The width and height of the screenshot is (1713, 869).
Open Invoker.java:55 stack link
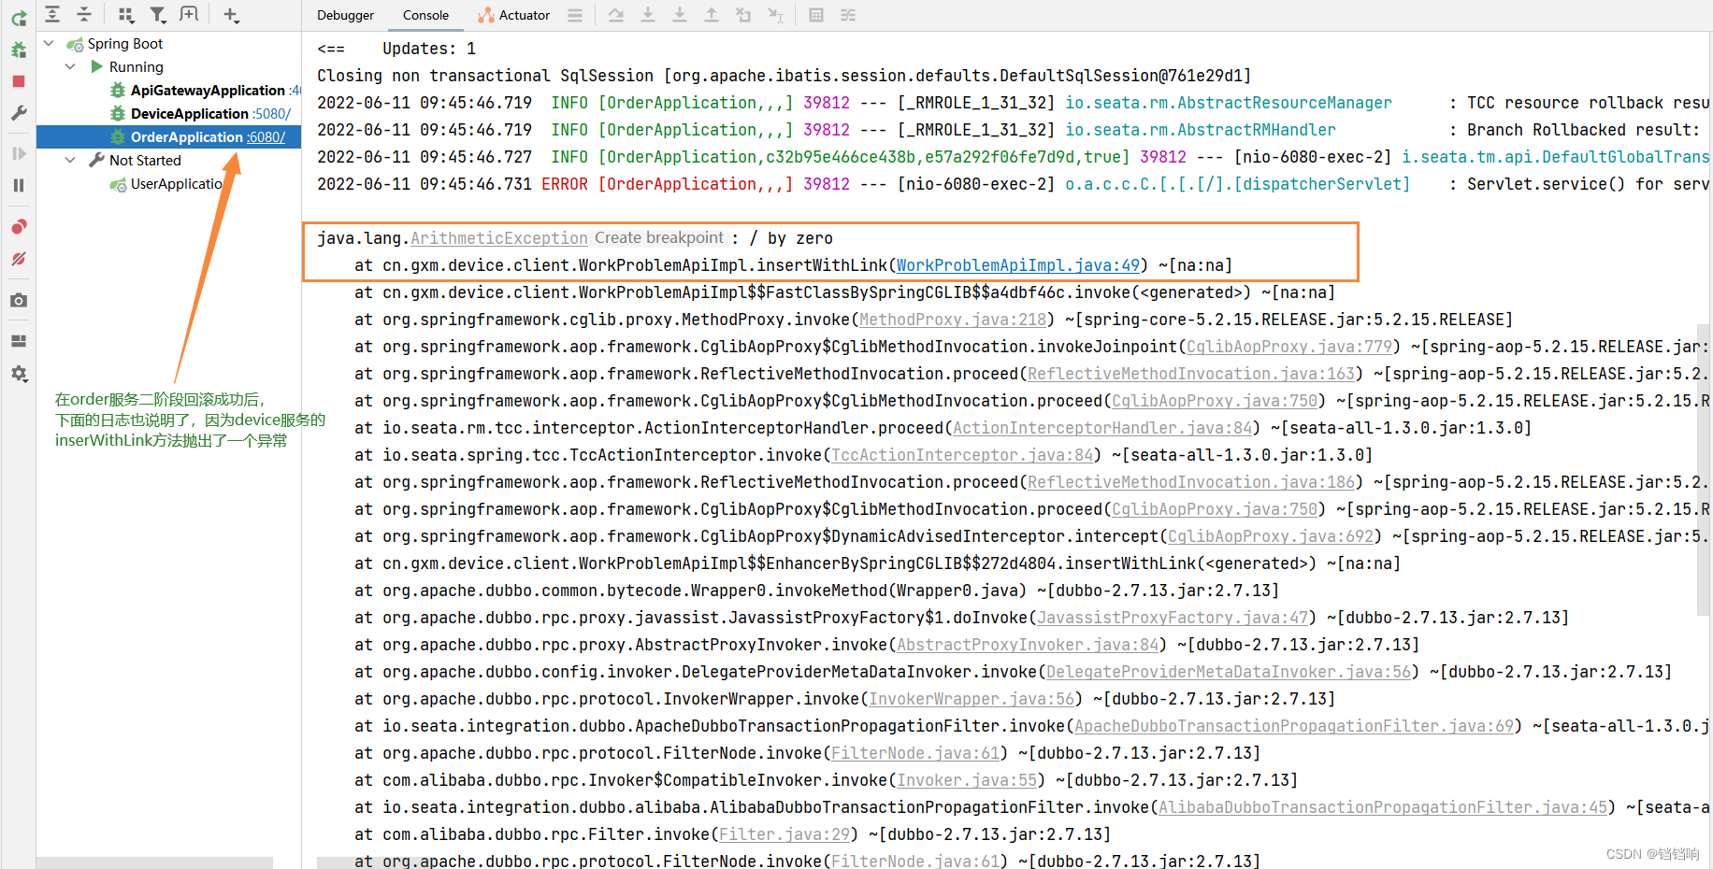pyautogui.click(x=967, y=780)
